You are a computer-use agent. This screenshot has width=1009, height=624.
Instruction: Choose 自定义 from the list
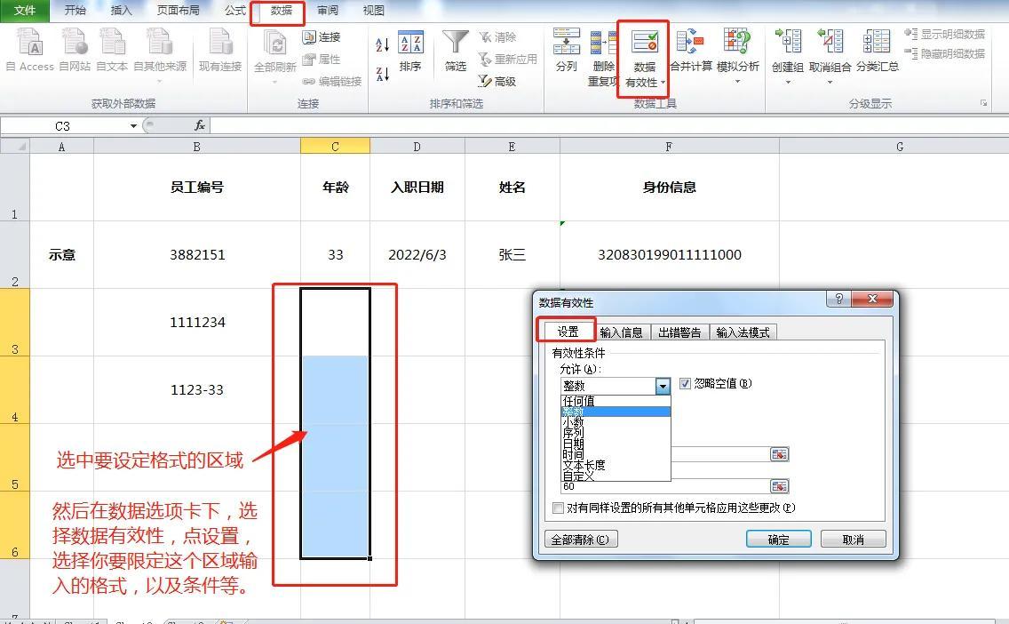tap(616, 476)
